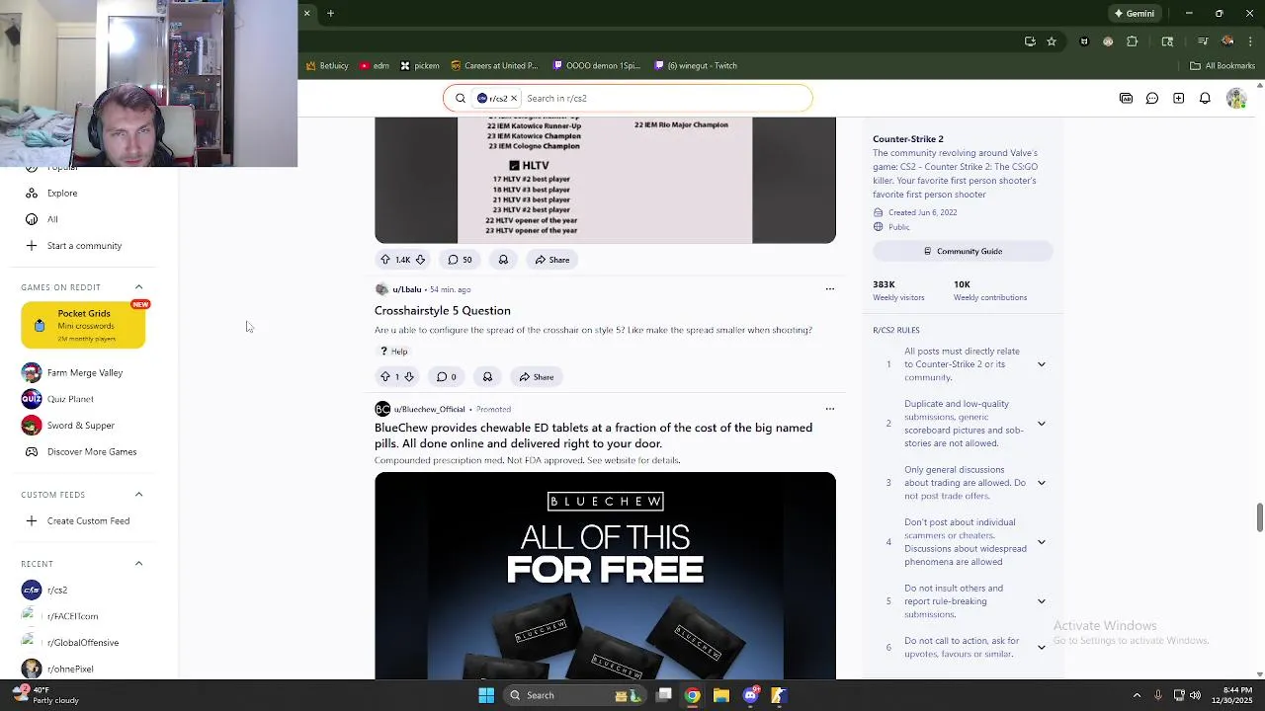
Task: Click the search magnifier icon
Action: pyautogui.click(x=461, y=98)
